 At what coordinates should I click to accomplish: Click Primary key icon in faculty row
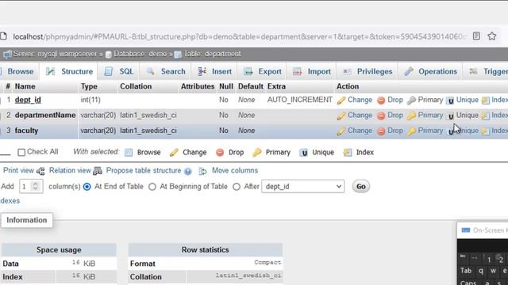[x=411, y=131]
